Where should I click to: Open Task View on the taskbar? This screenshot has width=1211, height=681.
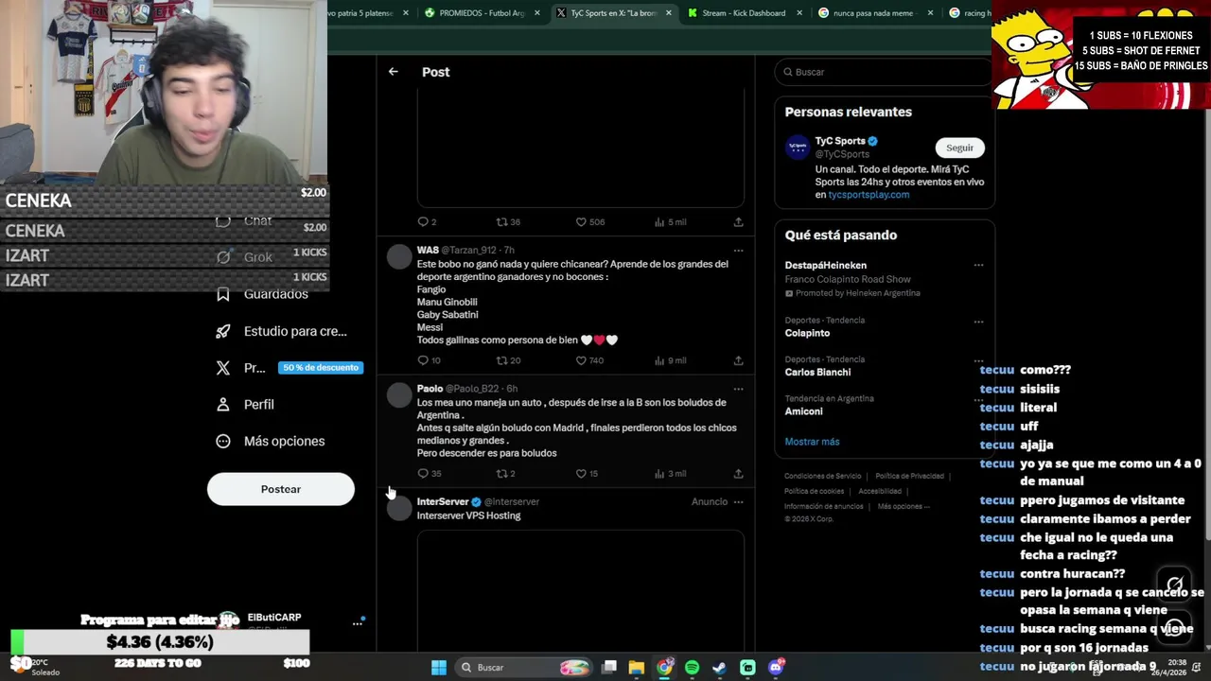pos(609,668)
